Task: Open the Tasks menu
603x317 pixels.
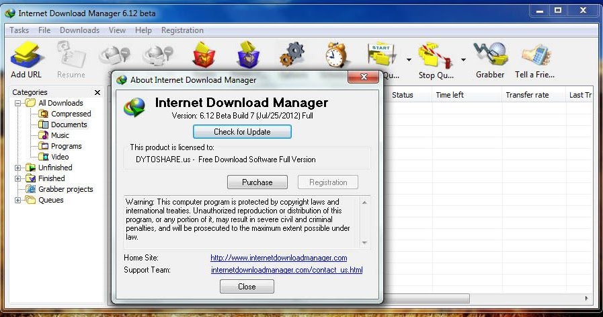Action: 19,30
